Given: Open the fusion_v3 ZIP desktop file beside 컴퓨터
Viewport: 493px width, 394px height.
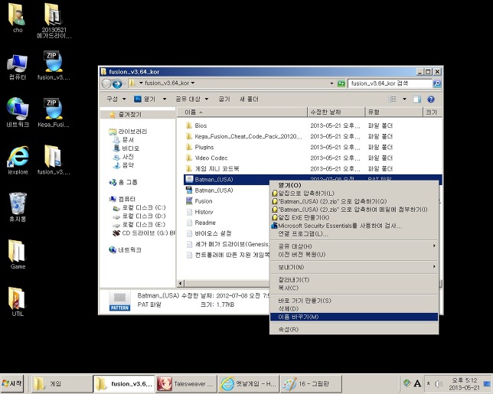Looking at the screenshot, I should tap(54, 65).
